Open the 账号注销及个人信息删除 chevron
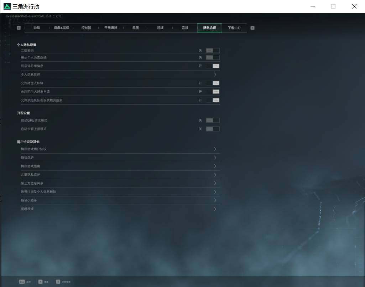 pyautogui.click(x=215, y=192)
